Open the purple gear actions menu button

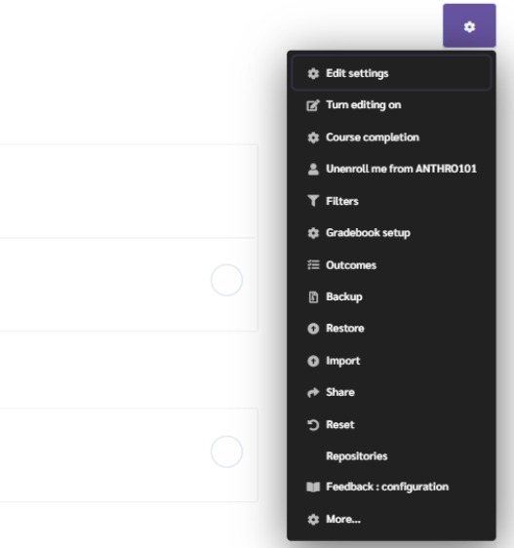point(469,26)
